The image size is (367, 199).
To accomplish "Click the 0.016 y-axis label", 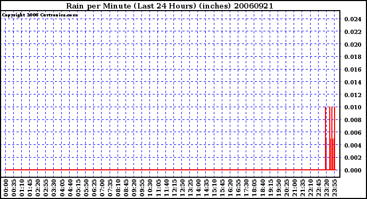I will tap(353, 70).
